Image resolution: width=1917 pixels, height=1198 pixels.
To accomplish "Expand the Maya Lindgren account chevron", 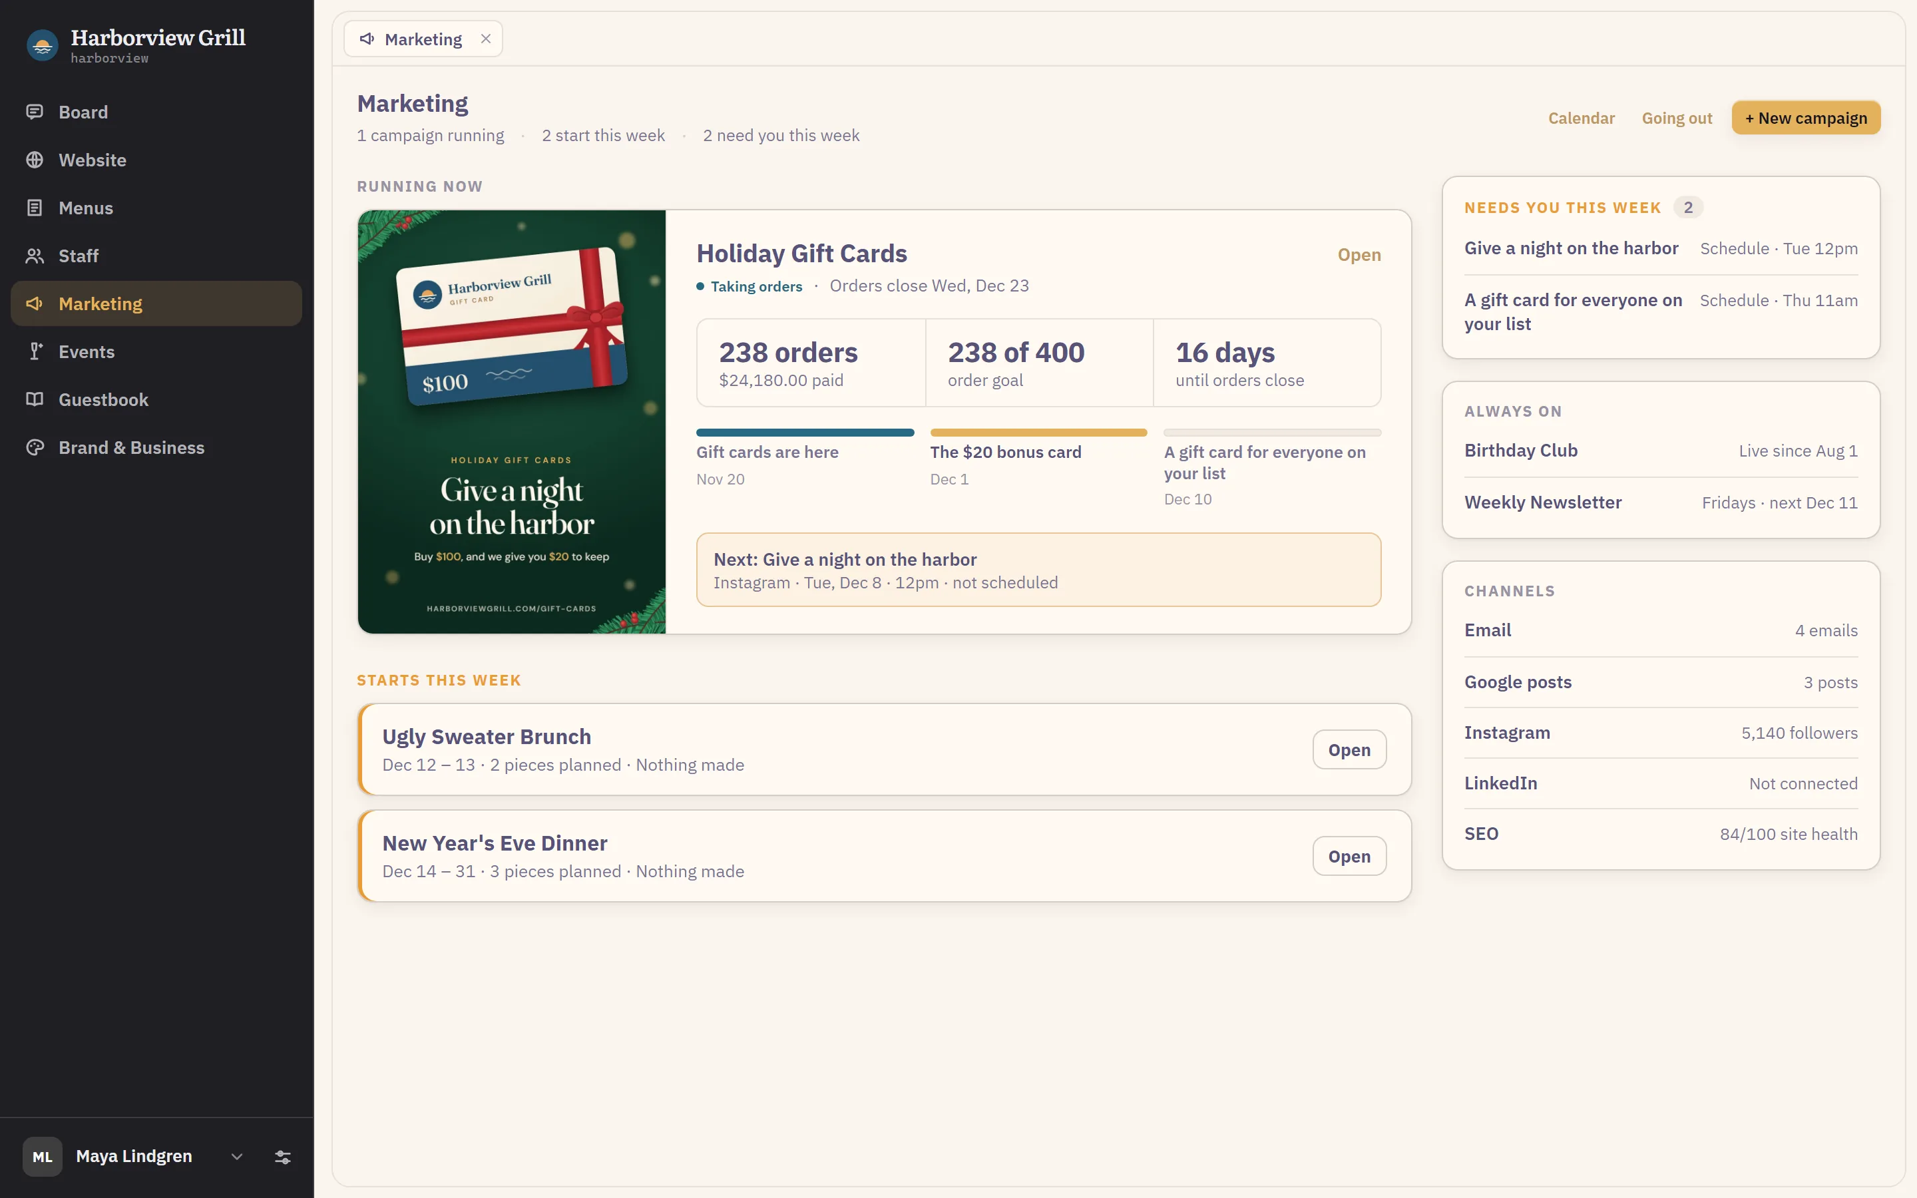I will (237, 1157).
